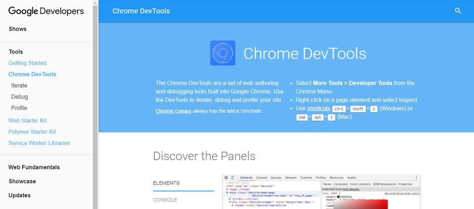Click Network tab in DevTools screenshot
The height and width of the screenshot is (209, 474).
291,178
